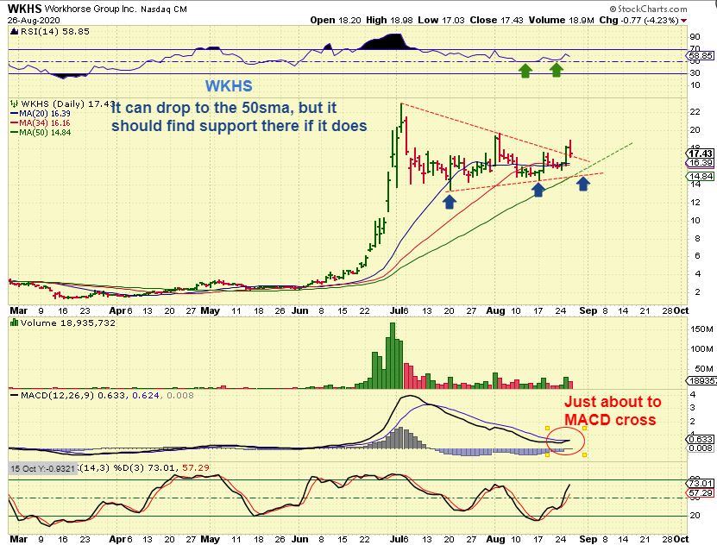
Task: Click the 57.29 stochastic tag on right axis
Action: pyautogui.click(x=701, y=493)
